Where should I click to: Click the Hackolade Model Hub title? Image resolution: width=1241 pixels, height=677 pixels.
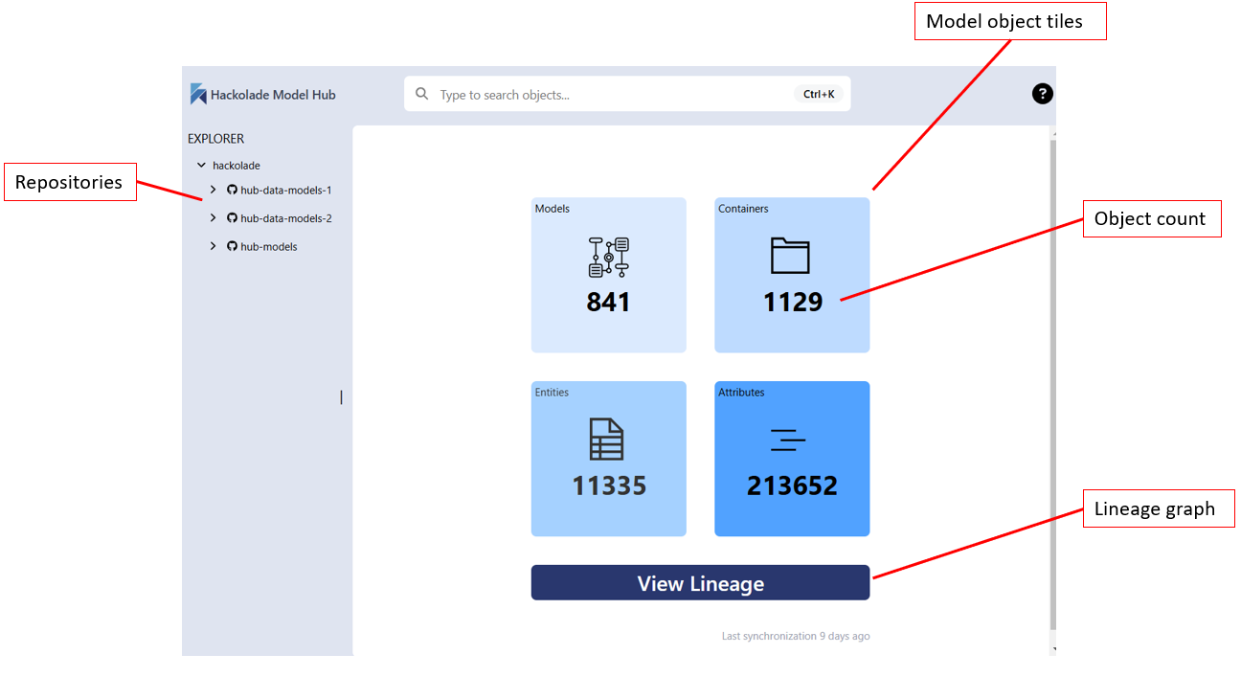coord(273,95)
